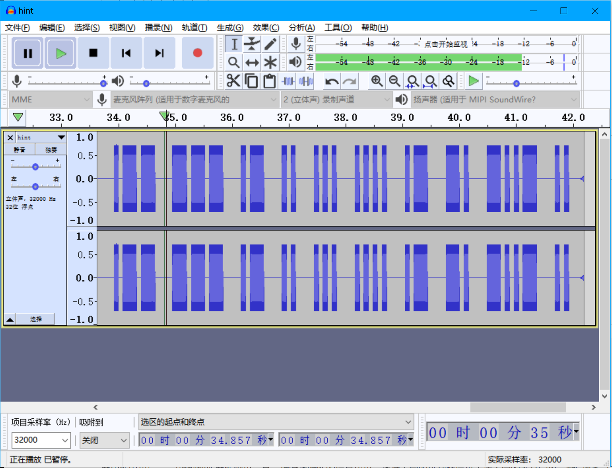Mute the hint track
Screen dimensions: 612x468
(19, 150)
